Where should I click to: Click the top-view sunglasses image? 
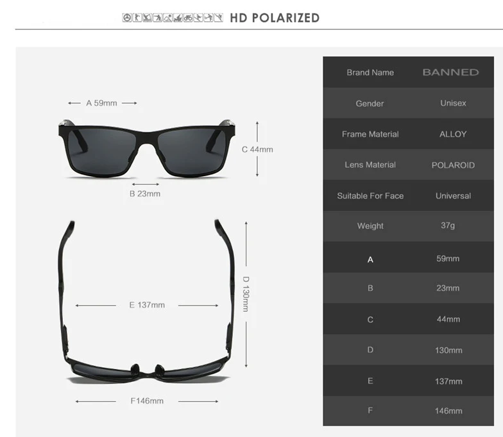tap(146, 301)
